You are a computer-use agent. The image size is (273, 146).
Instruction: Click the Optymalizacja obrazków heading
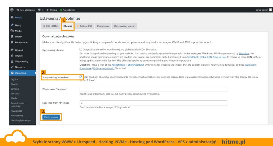coord(58,36)
